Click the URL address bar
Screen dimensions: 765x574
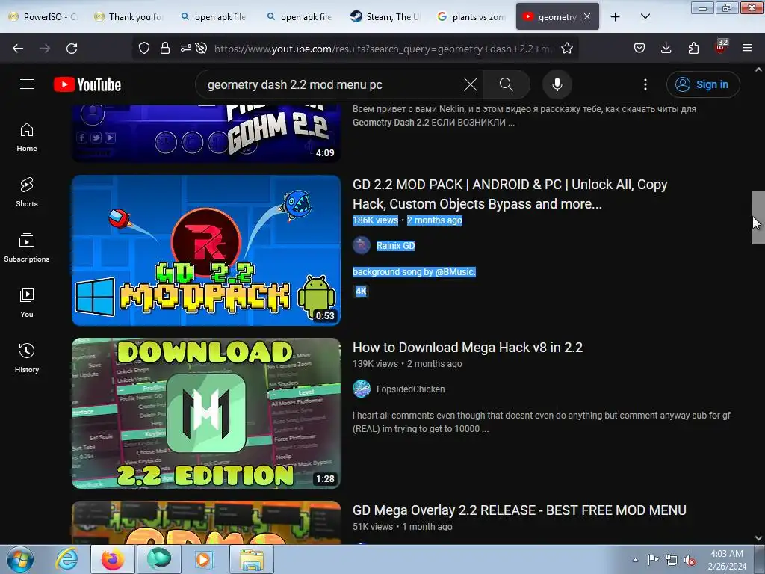(x=383, y=49)
